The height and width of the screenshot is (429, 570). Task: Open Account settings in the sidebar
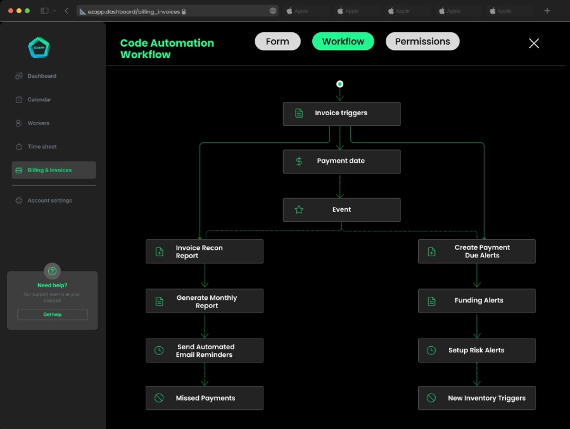pyautogui.click(x=49, y=201)
